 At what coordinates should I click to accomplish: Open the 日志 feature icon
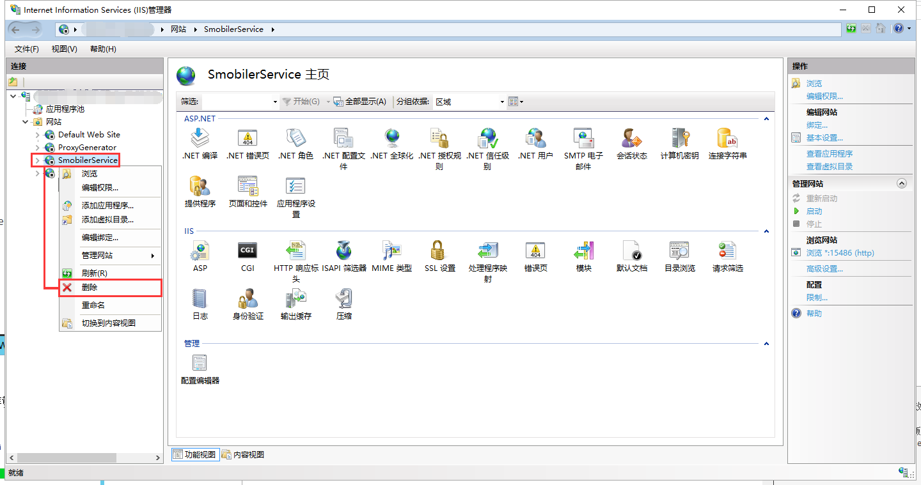coord(200,304)
